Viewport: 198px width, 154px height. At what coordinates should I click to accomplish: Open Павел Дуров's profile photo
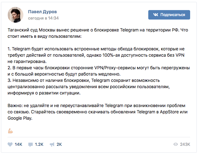[x=15, y=15]
